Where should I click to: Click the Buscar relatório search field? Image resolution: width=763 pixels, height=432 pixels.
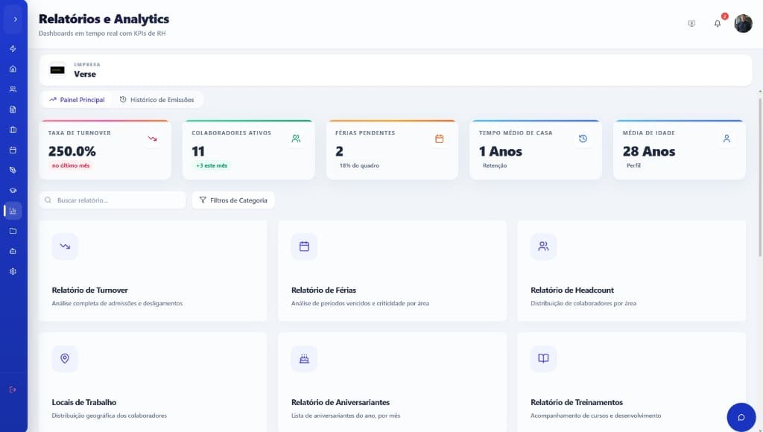[112, 200]
